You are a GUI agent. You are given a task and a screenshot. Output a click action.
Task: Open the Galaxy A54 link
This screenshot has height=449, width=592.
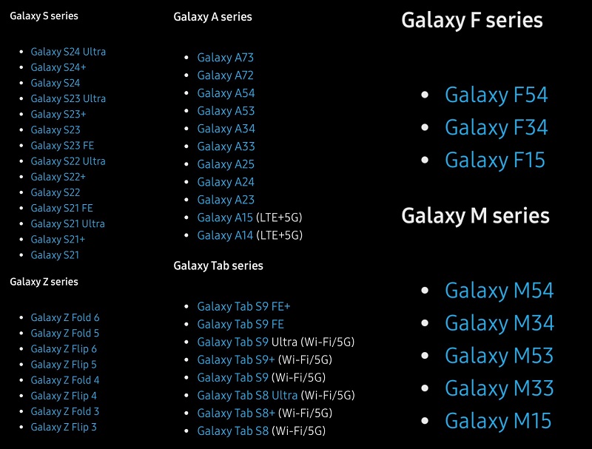226,93
